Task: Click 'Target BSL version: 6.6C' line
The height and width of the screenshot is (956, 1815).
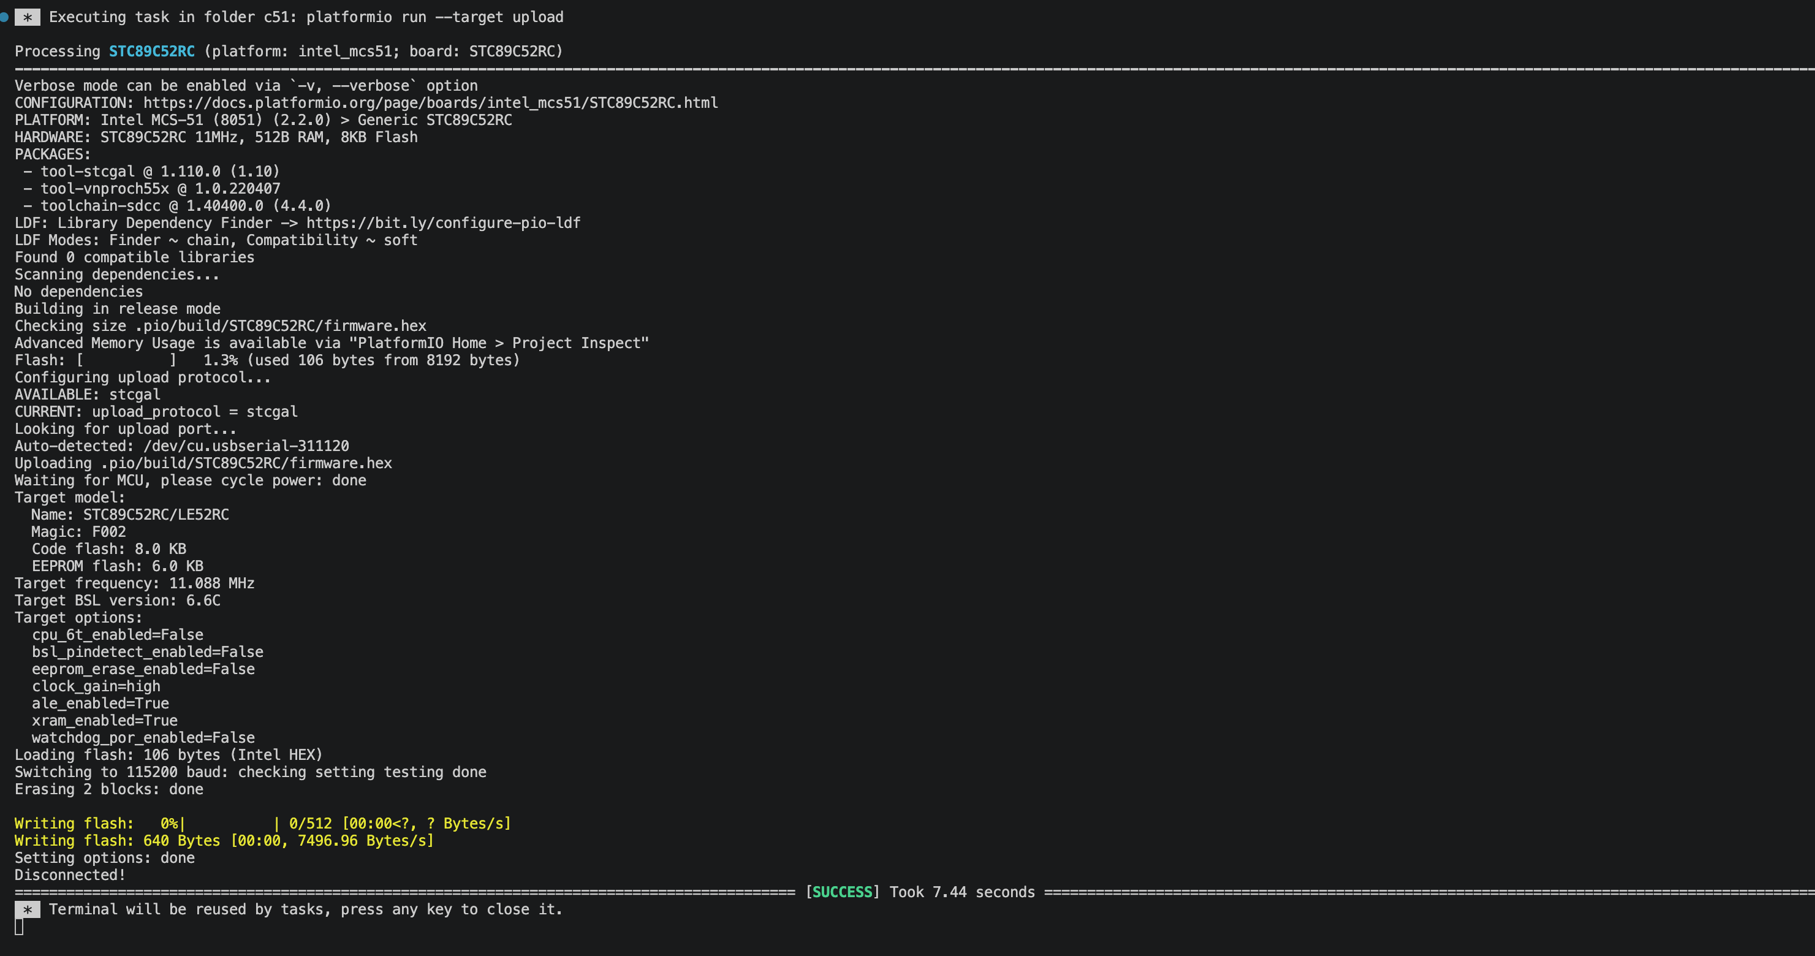Action: click(118, 600)
